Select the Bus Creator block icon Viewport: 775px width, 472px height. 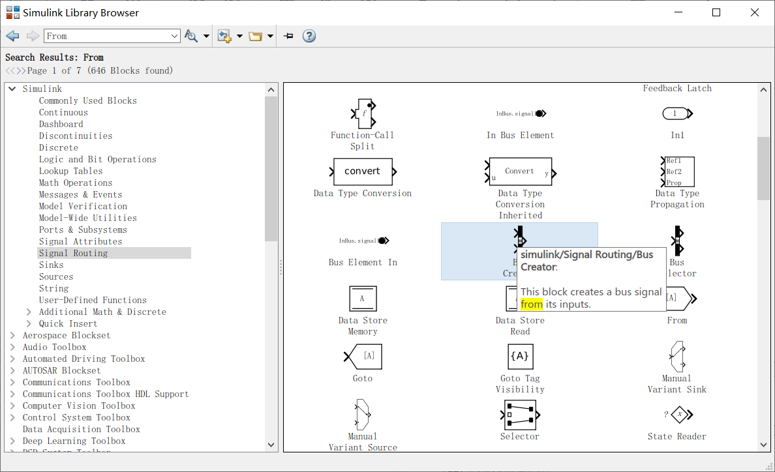(520, 237)
